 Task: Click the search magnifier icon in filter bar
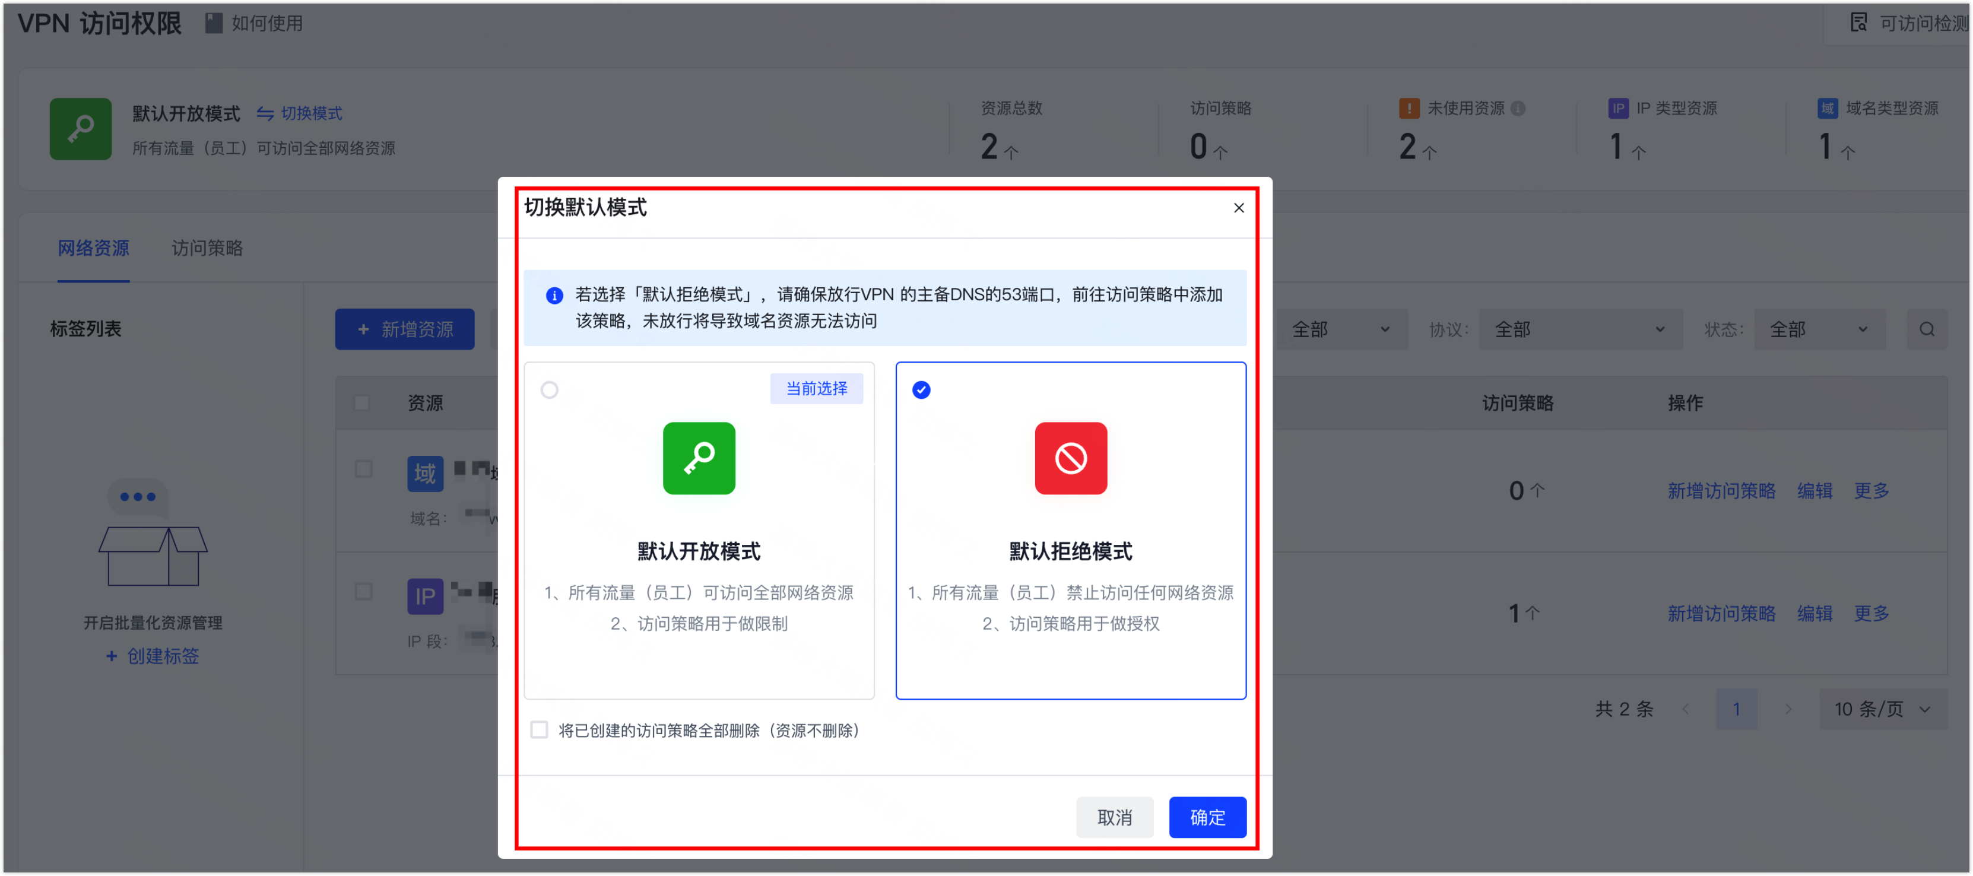(1927, 329)
